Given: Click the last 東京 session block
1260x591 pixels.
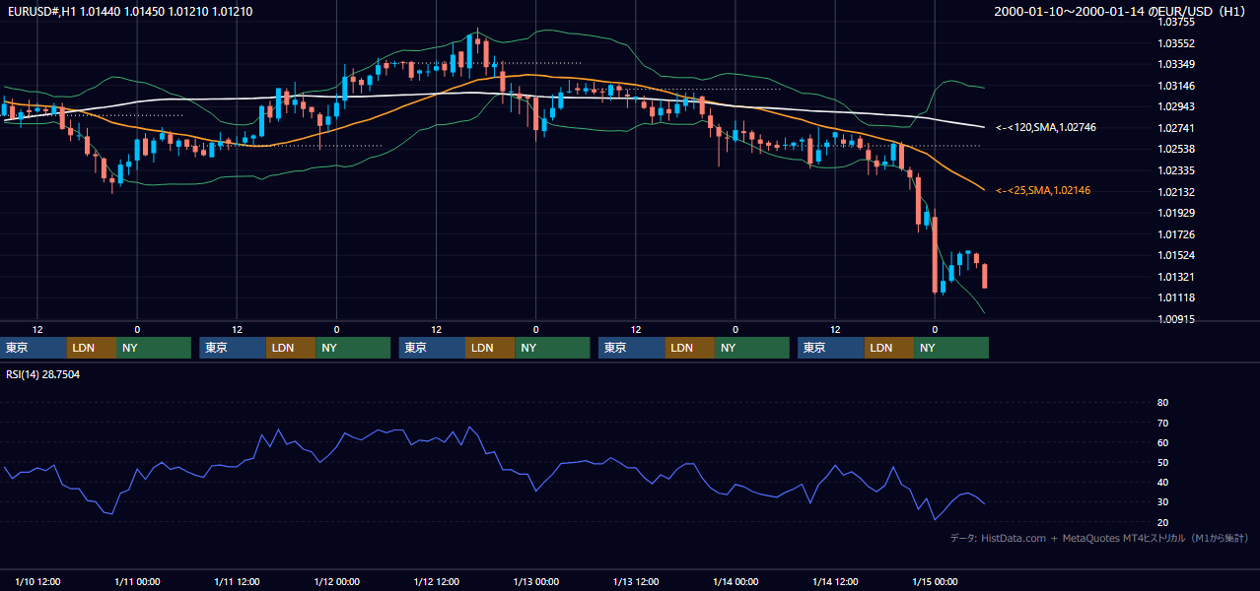Looking at the screenshot, I should [x=831, y=348].
